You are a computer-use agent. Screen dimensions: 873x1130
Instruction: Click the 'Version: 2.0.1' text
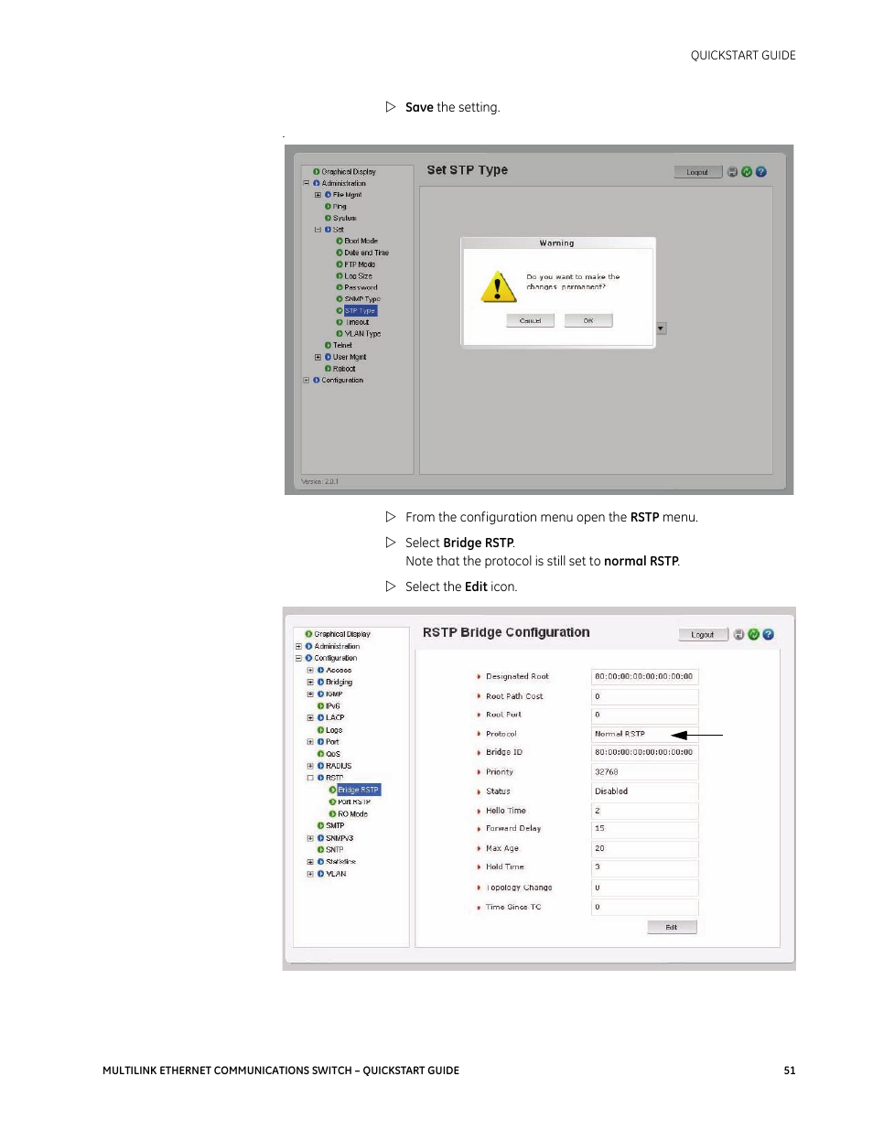point(320,482)
